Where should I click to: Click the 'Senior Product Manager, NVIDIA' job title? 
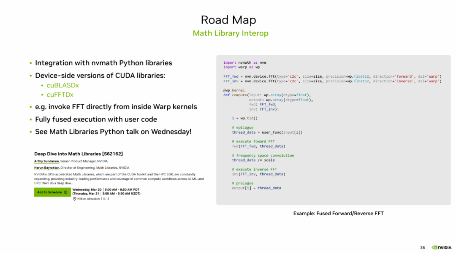coord(84,161)
